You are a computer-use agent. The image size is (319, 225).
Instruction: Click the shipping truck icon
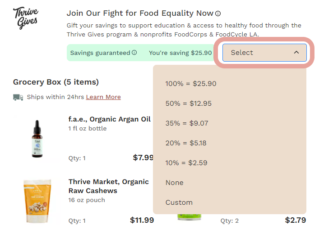18,97
